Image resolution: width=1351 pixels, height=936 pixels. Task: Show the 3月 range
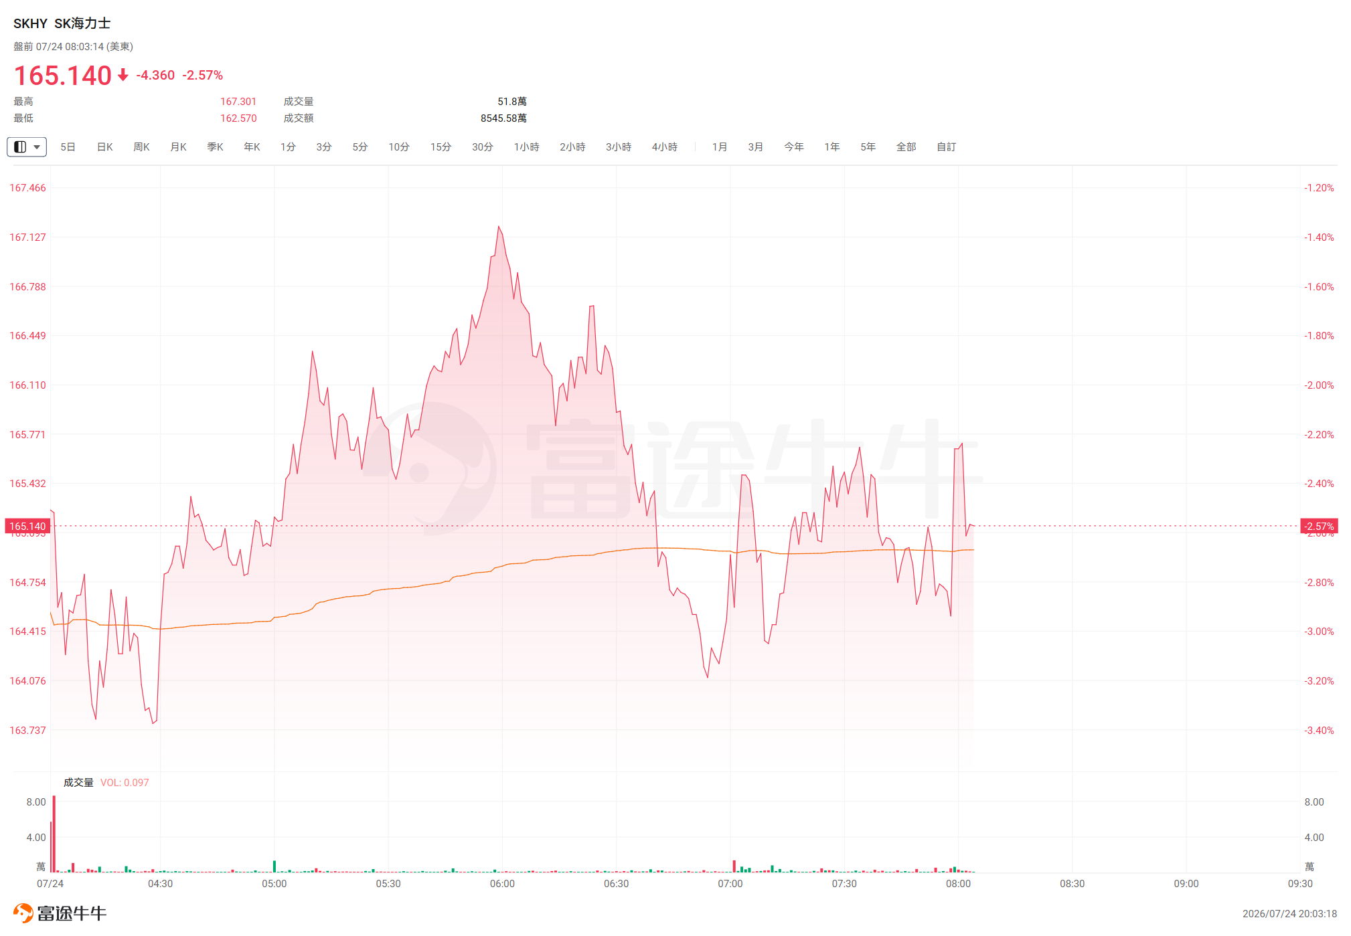tap(756, 147)
